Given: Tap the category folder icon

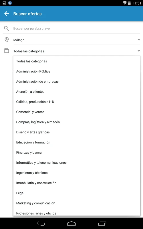Looking at the screenshot, I should tap(7, 51).
